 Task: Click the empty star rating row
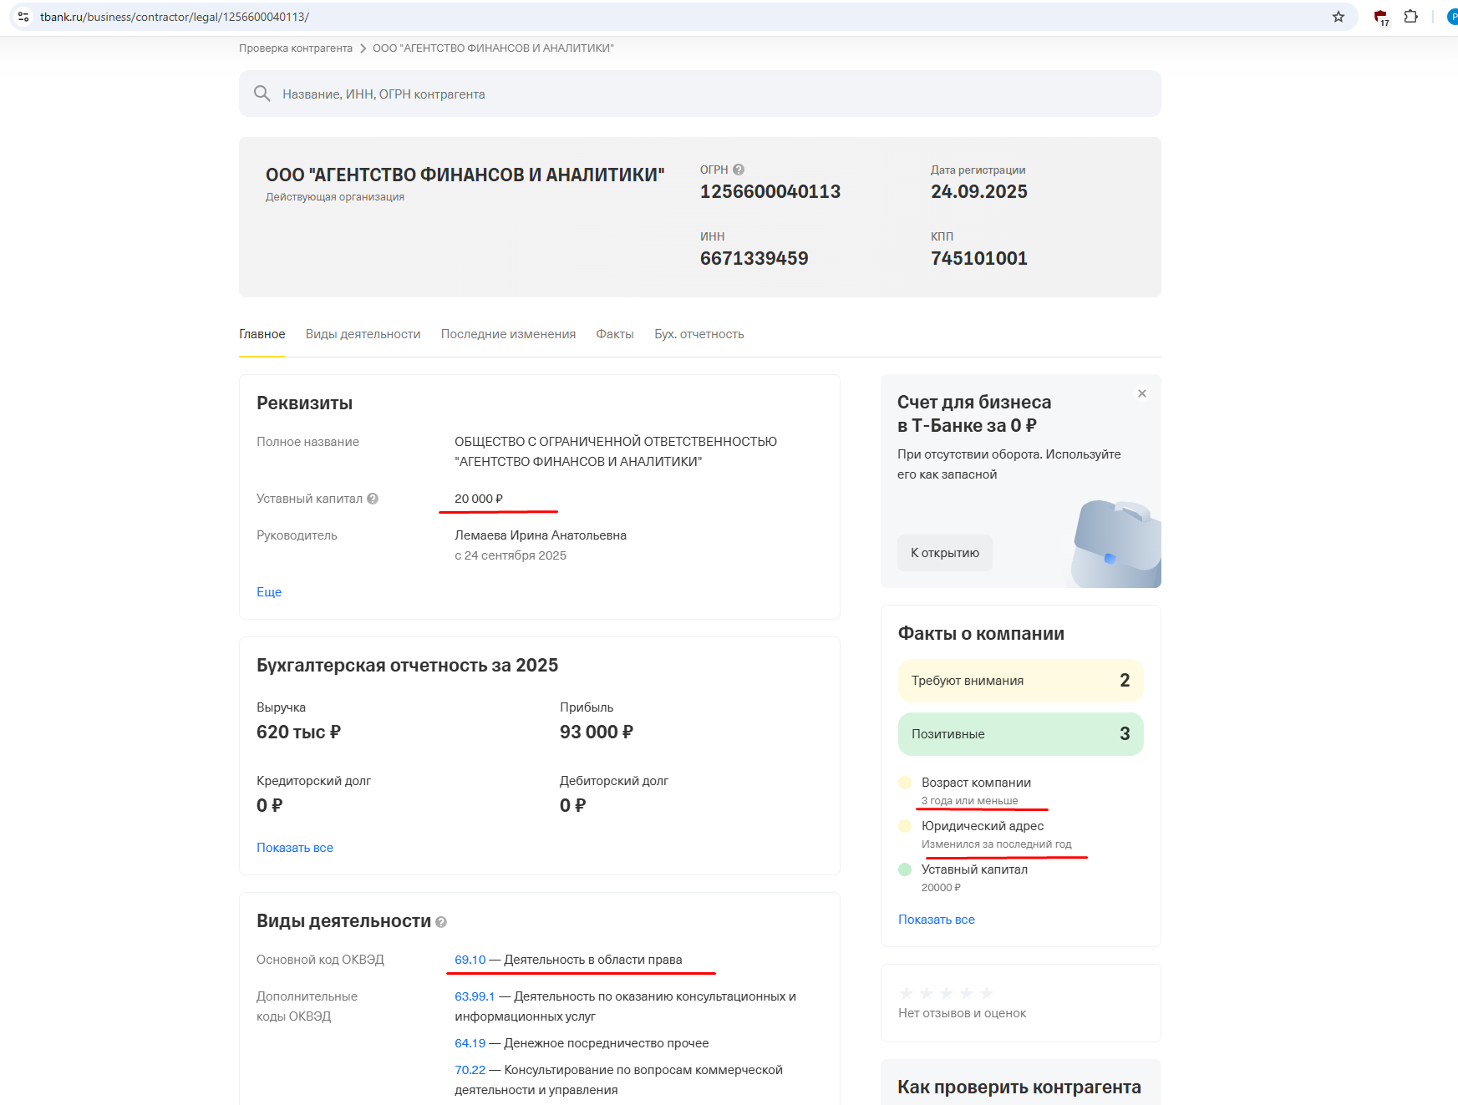coord(946,993)
